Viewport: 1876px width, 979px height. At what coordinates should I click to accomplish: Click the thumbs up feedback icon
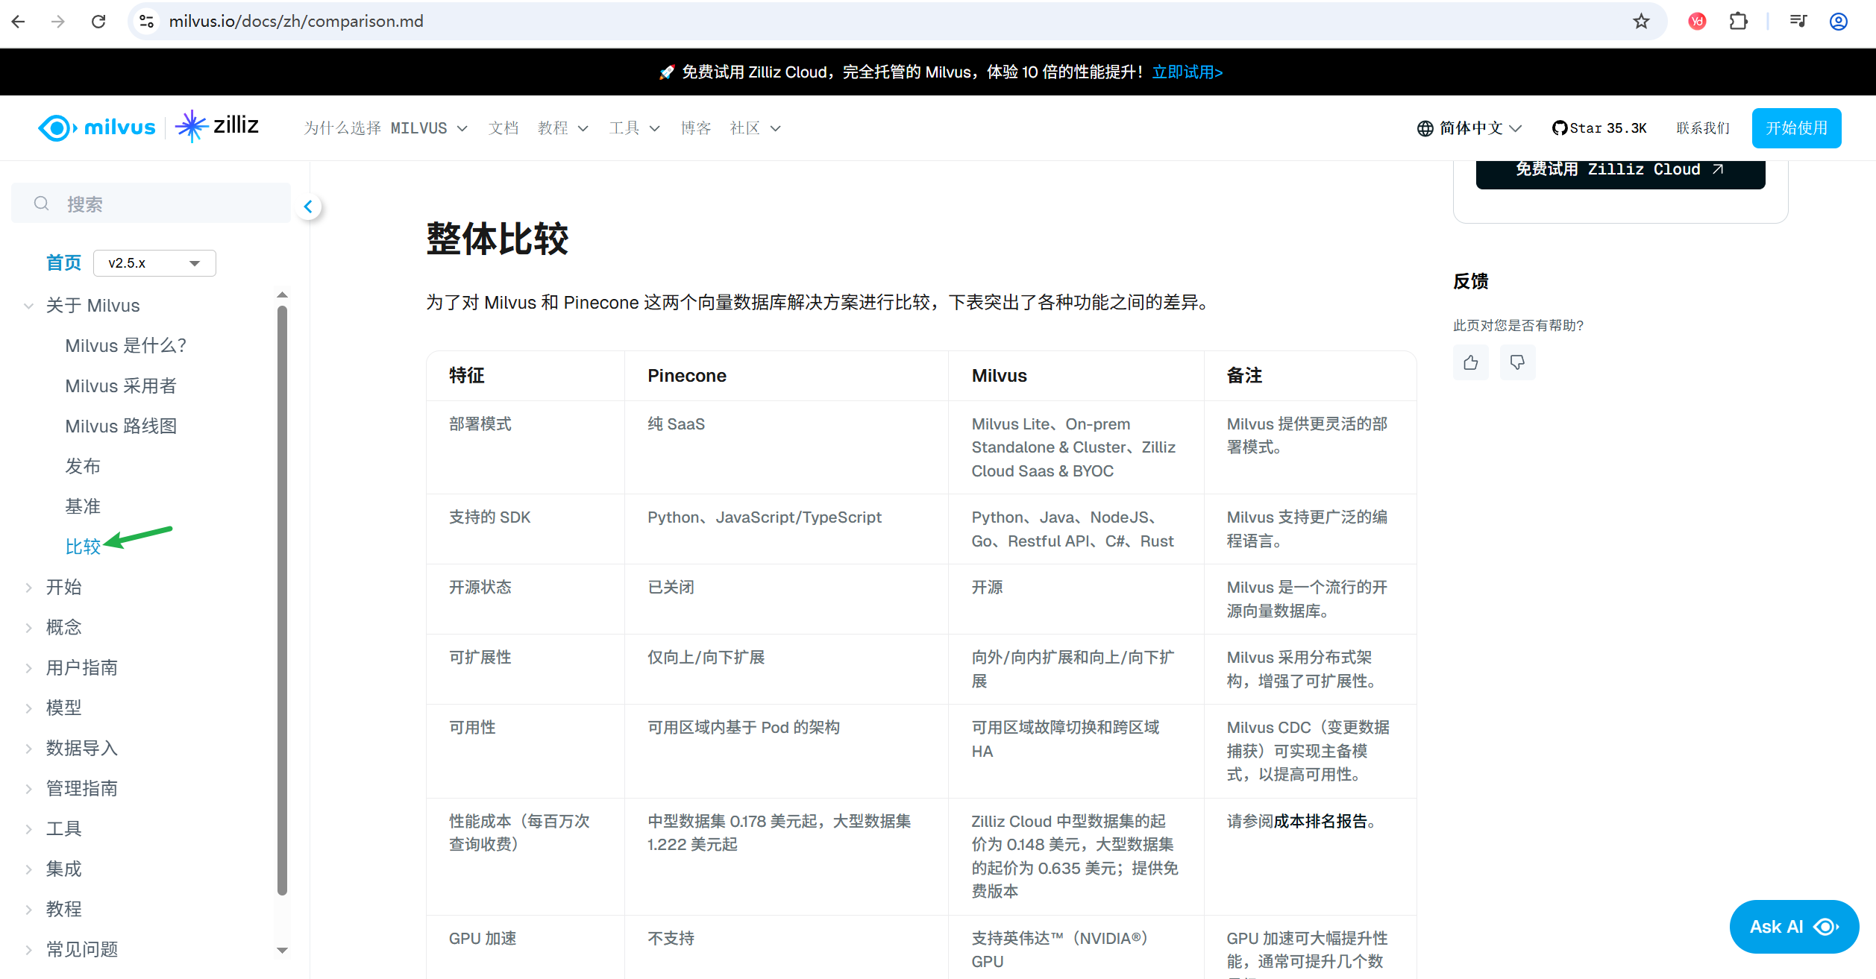1470,362
